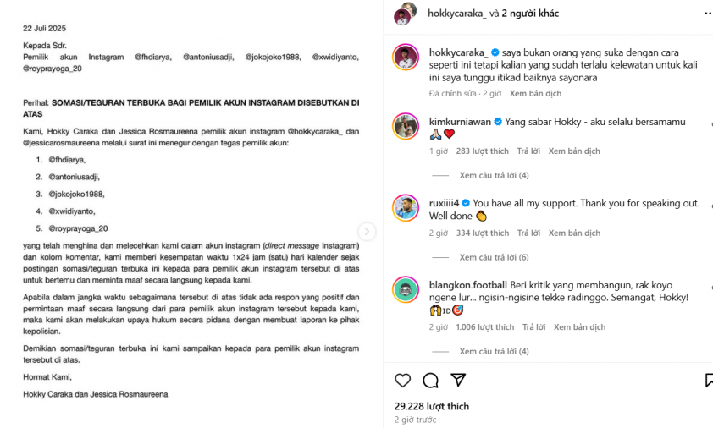View translation of blangkon.football's comment
The width and height of the screenshot is (713, 428).
[x=579, y=326]
